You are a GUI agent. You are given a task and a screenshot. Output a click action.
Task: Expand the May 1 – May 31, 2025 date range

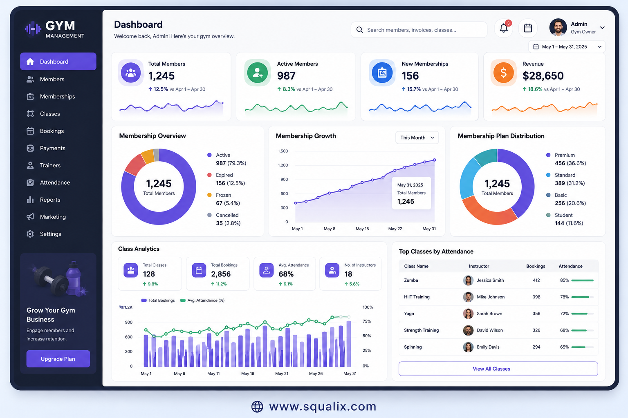[x=567, y=47]
